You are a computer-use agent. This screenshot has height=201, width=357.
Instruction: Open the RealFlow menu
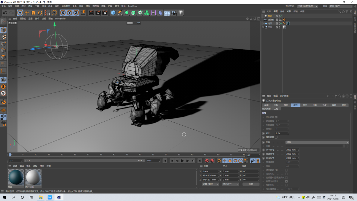coord(132,6)
